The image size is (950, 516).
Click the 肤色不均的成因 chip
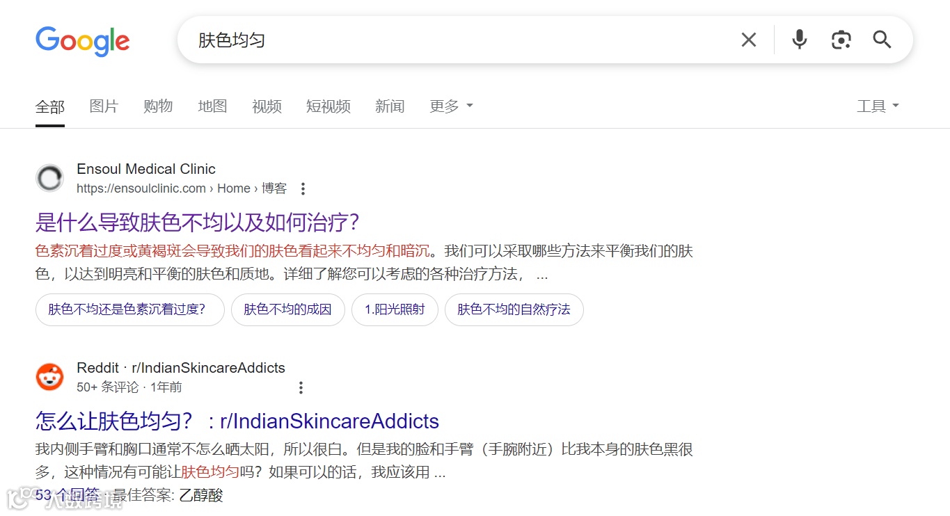[x=288, y=309]
